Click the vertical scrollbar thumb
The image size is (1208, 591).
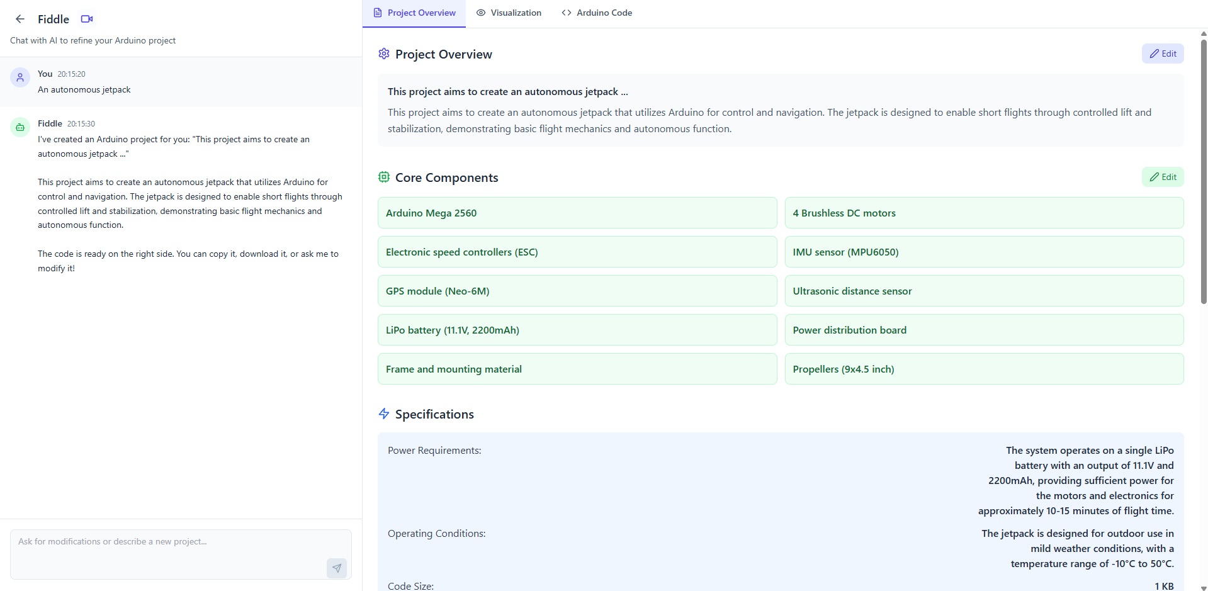coord(1204,171)
